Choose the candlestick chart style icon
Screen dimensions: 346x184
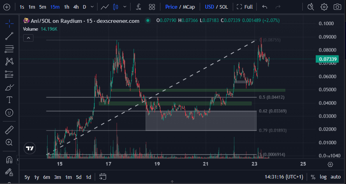coord(116,7)
